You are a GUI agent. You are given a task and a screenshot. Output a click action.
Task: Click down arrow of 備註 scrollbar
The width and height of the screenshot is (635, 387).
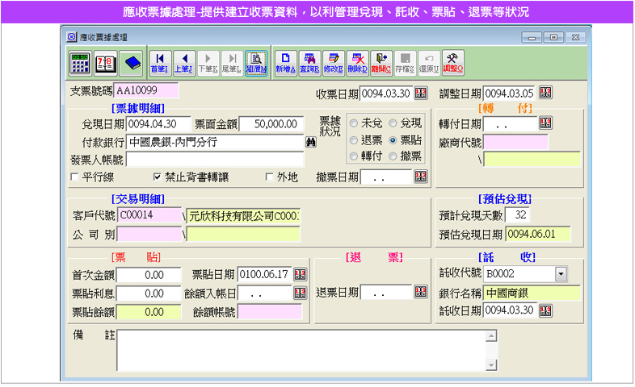(492, 365)
